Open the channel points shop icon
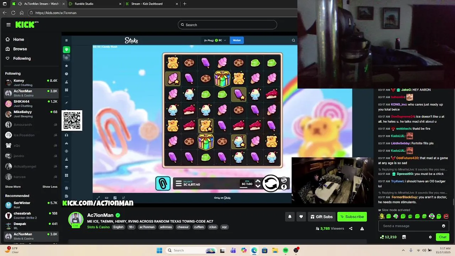 (404, 237)
